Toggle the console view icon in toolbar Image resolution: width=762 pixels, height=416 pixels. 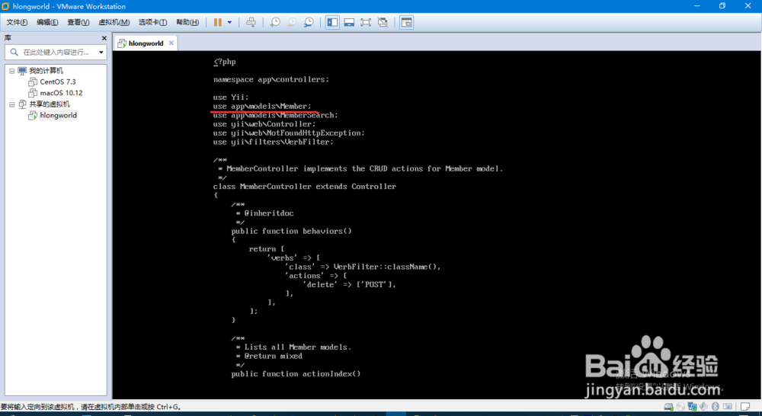[407, 22]
